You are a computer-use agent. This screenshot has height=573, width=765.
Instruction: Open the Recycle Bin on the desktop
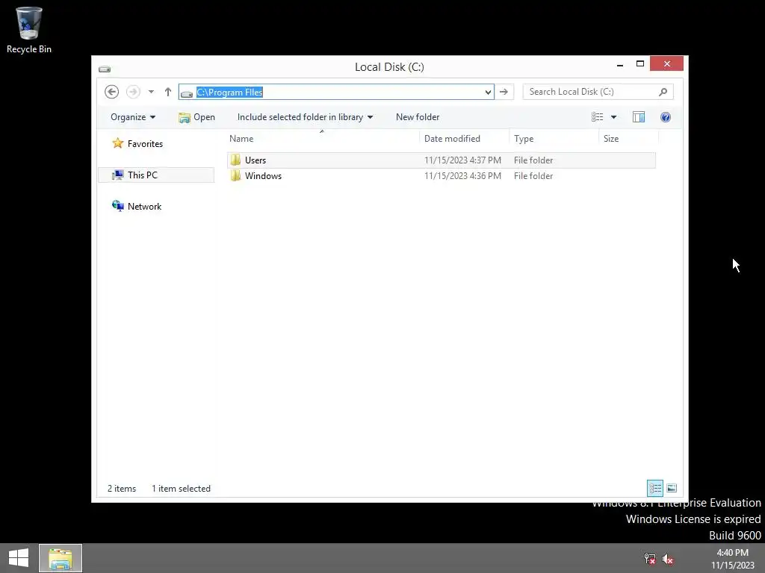click(x=29, y=30)
